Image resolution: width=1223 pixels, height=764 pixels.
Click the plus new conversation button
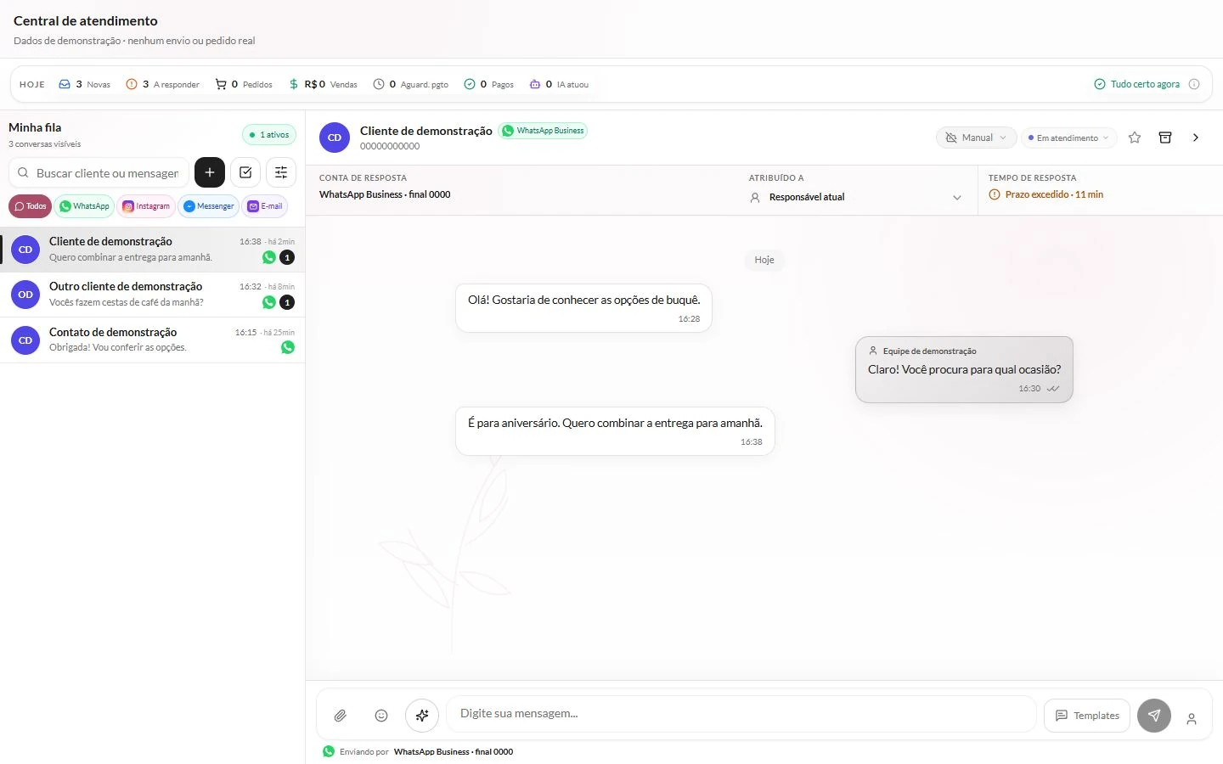(x=210, y=172)
